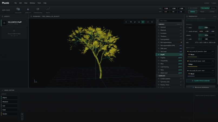The image size is (218, 122).
Task: Click the icon next to centre of mass
Action: [x=187, y=32]
